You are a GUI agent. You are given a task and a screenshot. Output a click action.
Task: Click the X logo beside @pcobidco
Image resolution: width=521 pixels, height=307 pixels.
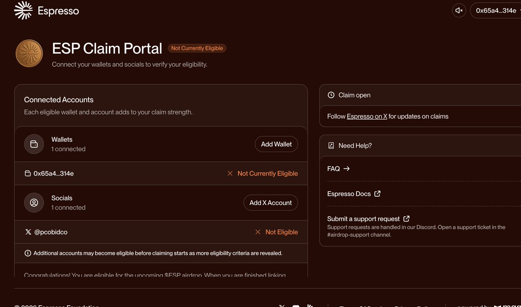[x=28, y=232]
